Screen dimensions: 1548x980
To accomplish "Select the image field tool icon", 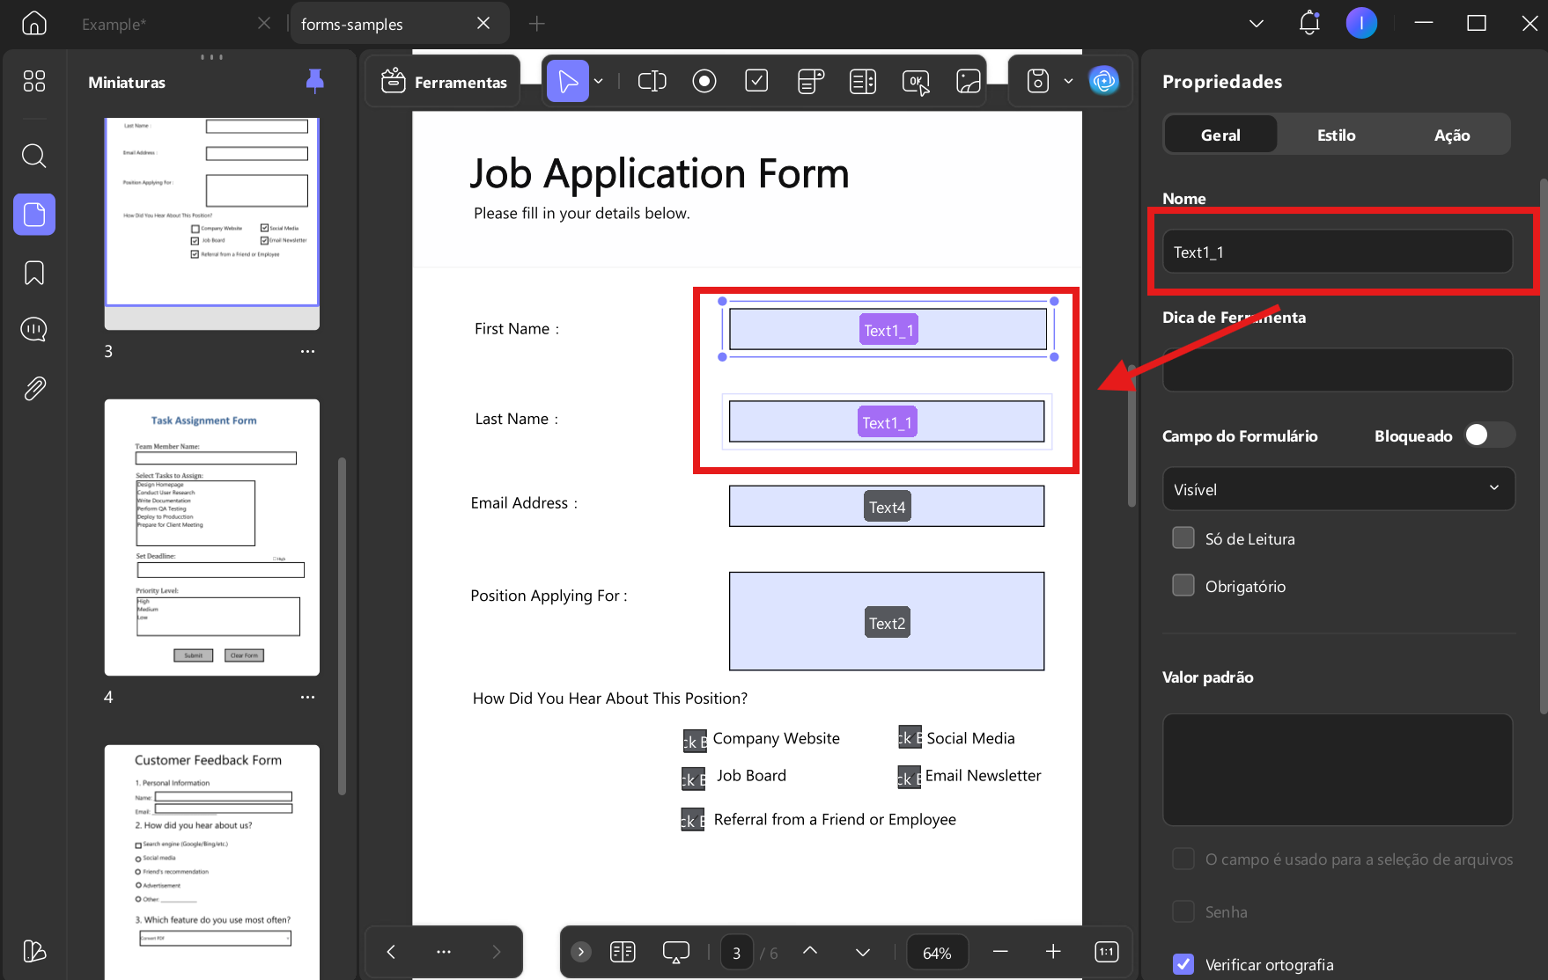I will (x=969, y=82).
